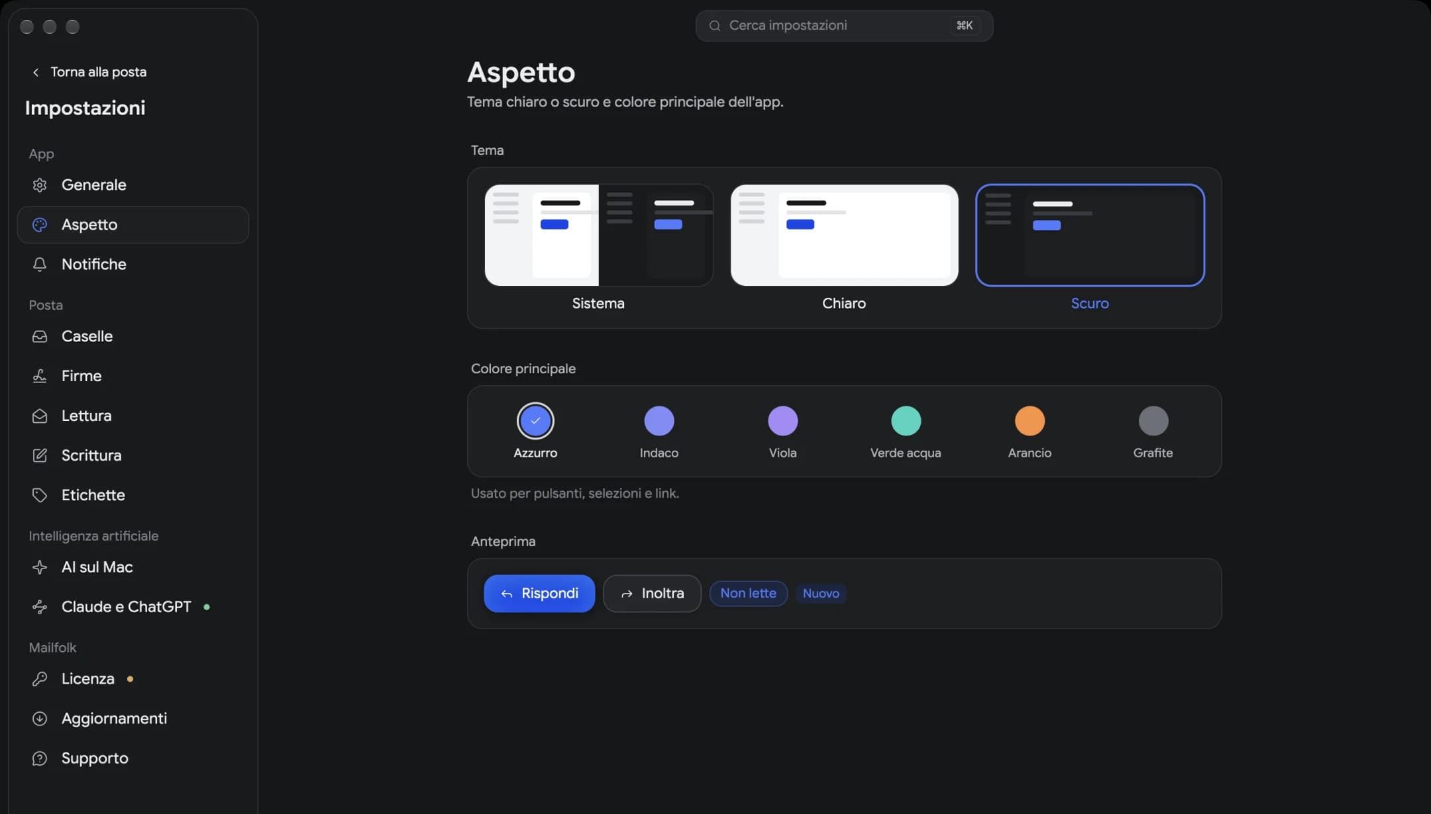Click the pencil icon beside Scrittura
Screen dimensions: 1431x814
click(x=40, y=455)
